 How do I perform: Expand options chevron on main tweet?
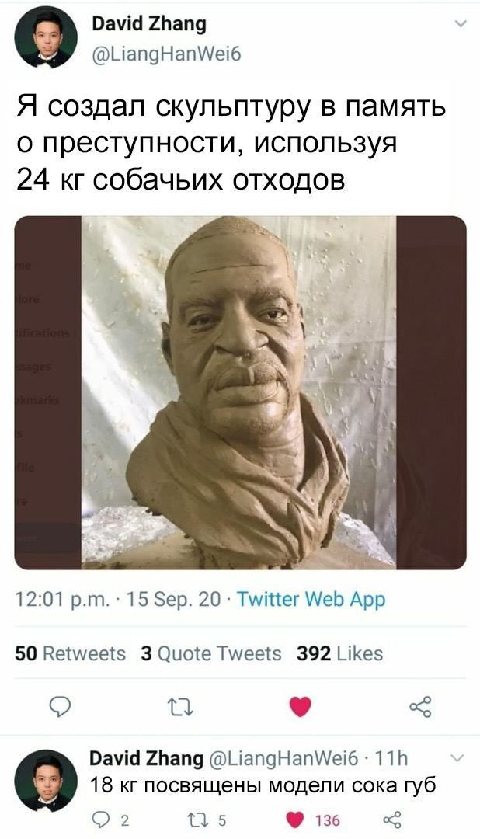click(x=460, y=23)
